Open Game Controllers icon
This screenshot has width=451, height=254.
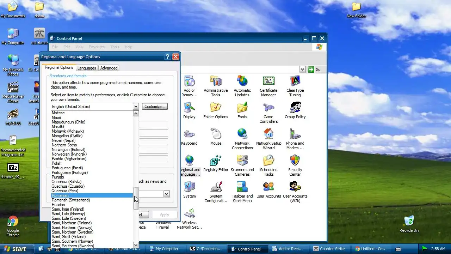tap(268, 113)
